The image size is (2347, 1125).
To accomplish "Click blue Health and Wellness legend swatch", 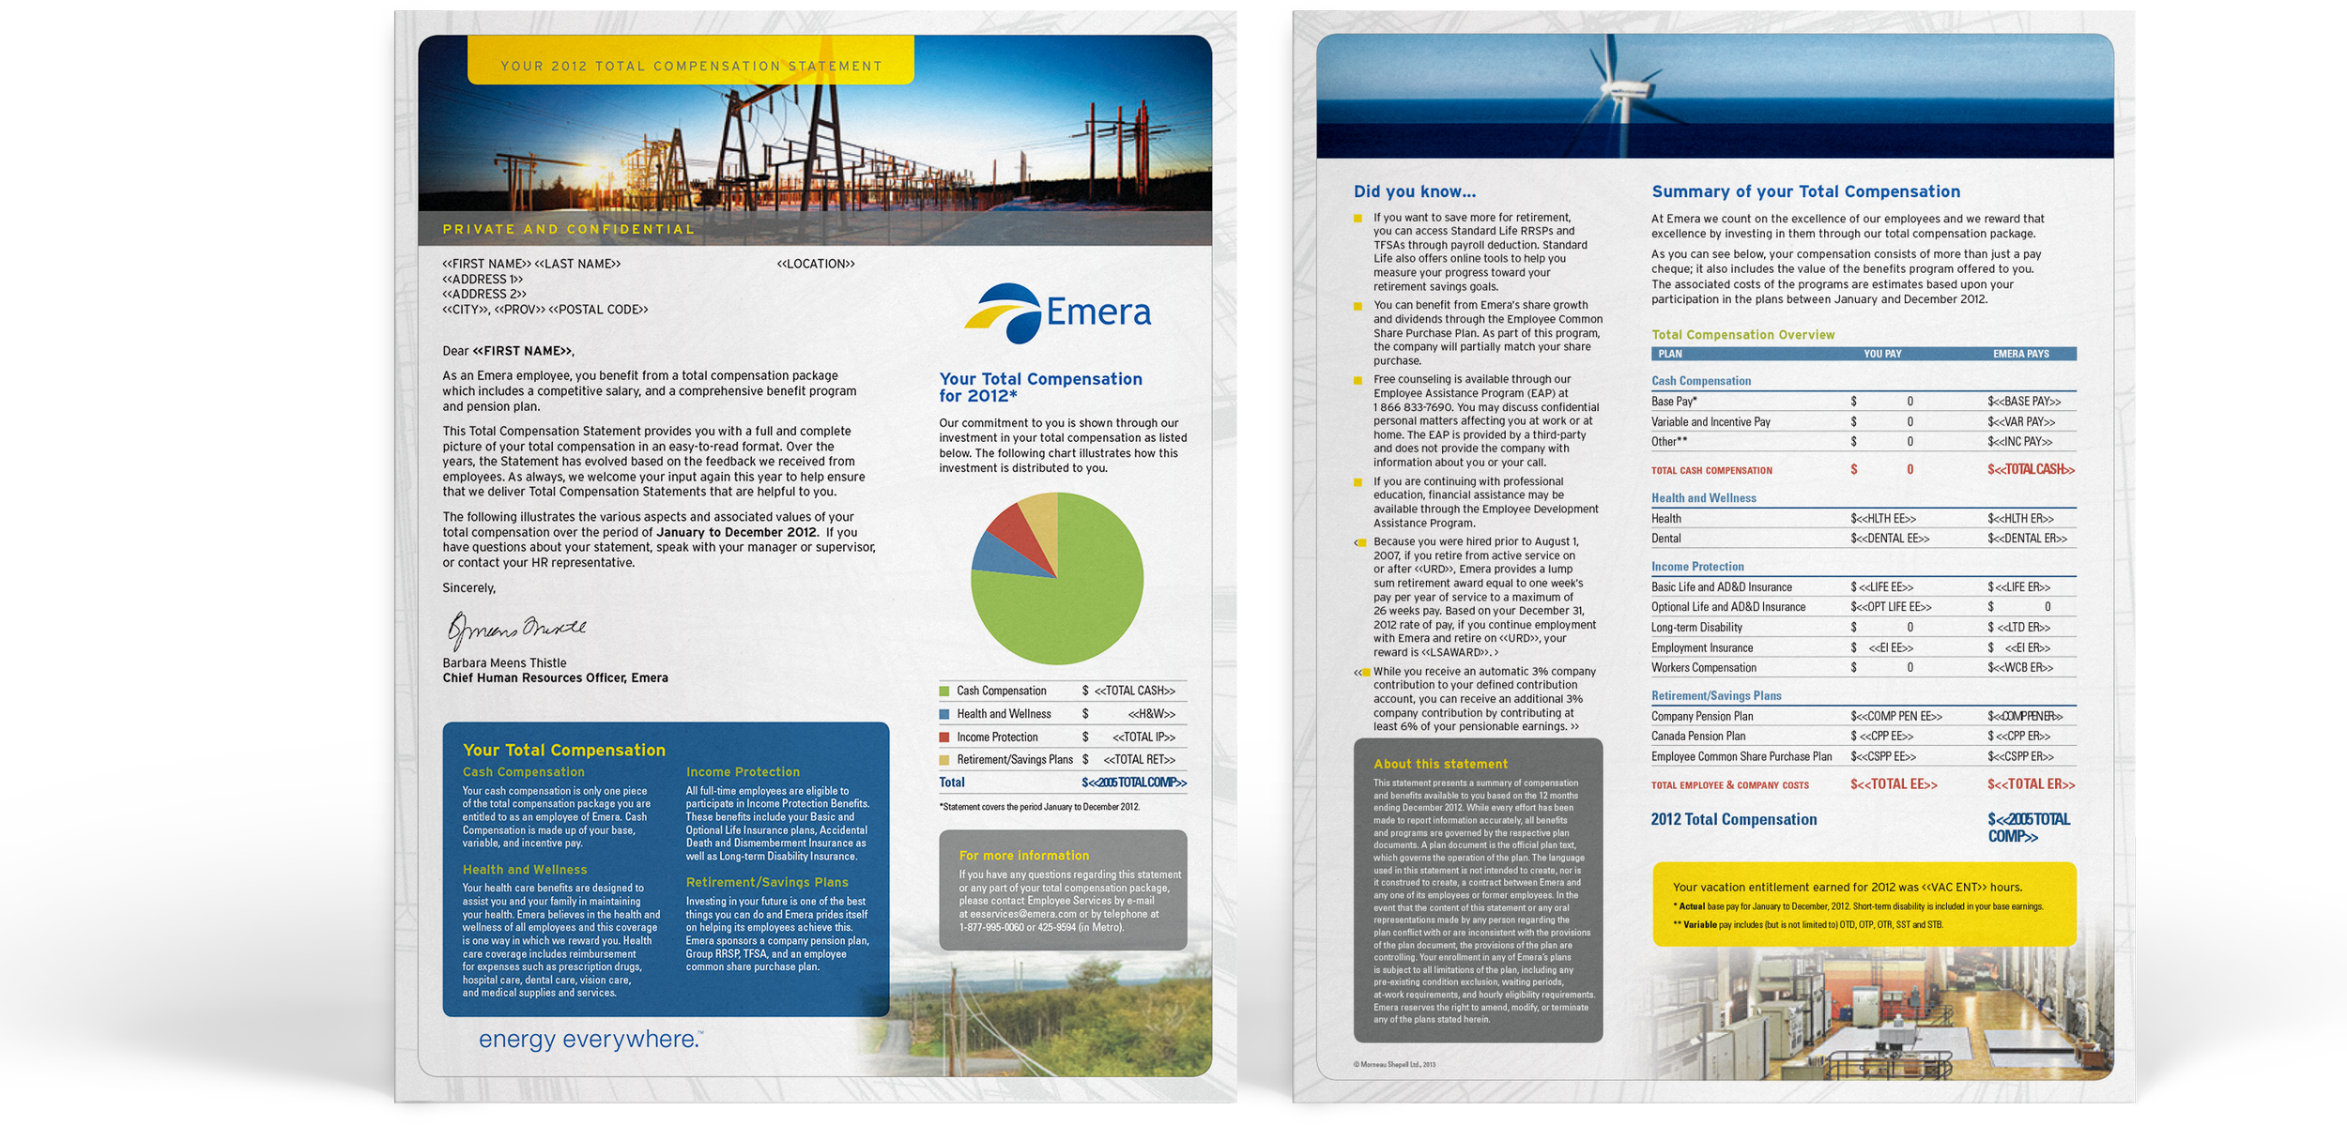I will pos(944,714).
